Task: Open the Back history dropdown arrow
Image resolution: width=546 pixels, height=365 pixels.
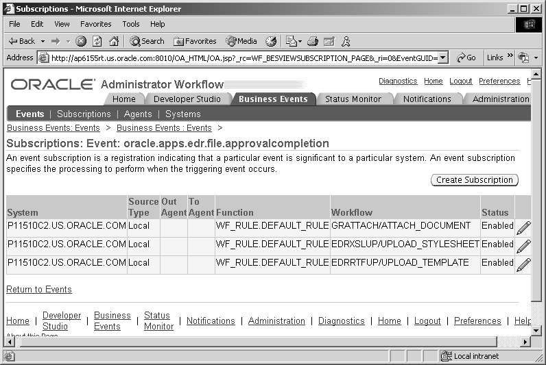Action: tap(43, 42)
